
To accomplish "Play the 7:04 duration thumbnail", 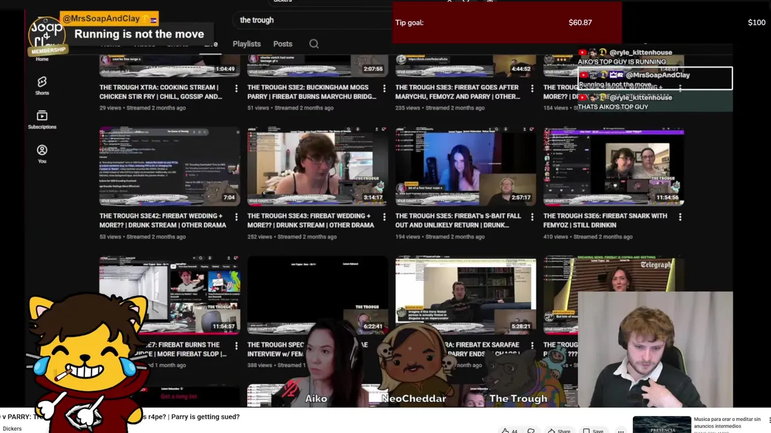I will point(169,166).
